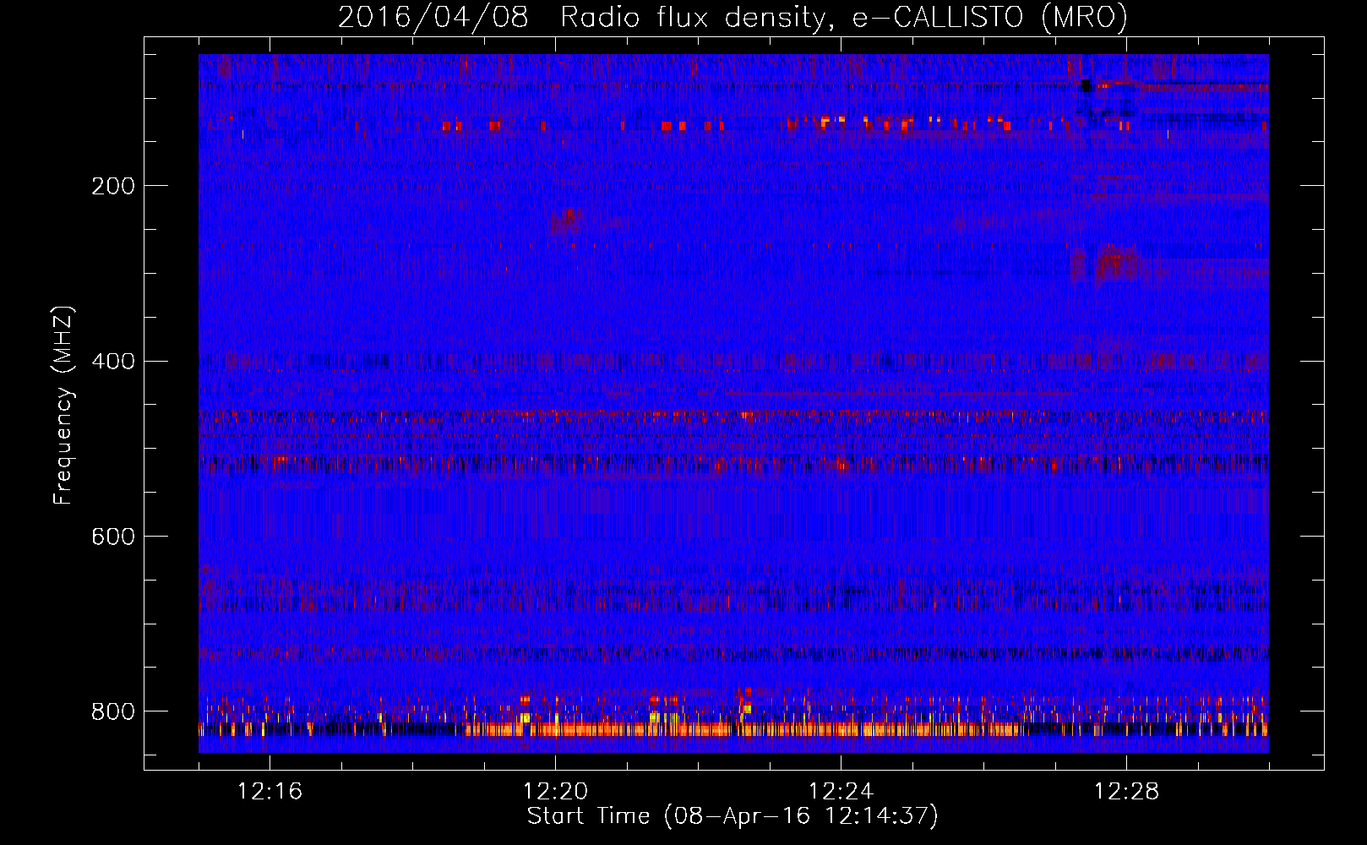Click the 12:24 time tick label
Screen dimensions: 1367x845
(841, 792)
